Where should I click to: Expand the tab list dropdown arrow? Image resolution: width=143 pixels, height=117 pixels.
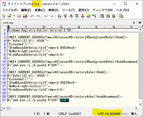[134, 23]
